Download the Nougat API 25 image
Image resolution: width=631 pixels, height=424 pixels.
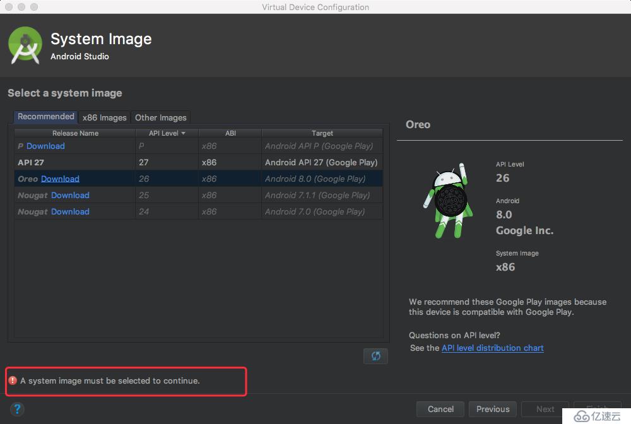(x=70, y=195)
